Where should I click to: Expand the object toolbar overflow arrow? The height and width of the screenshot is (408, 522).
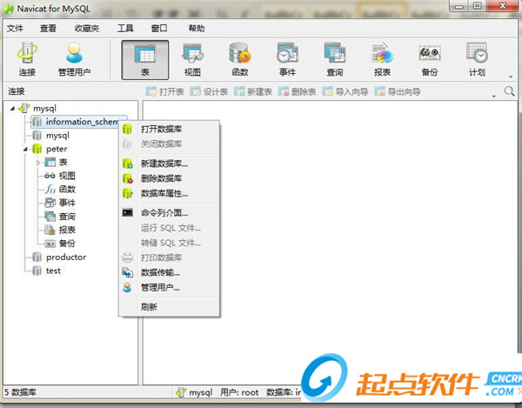[493, 97]
